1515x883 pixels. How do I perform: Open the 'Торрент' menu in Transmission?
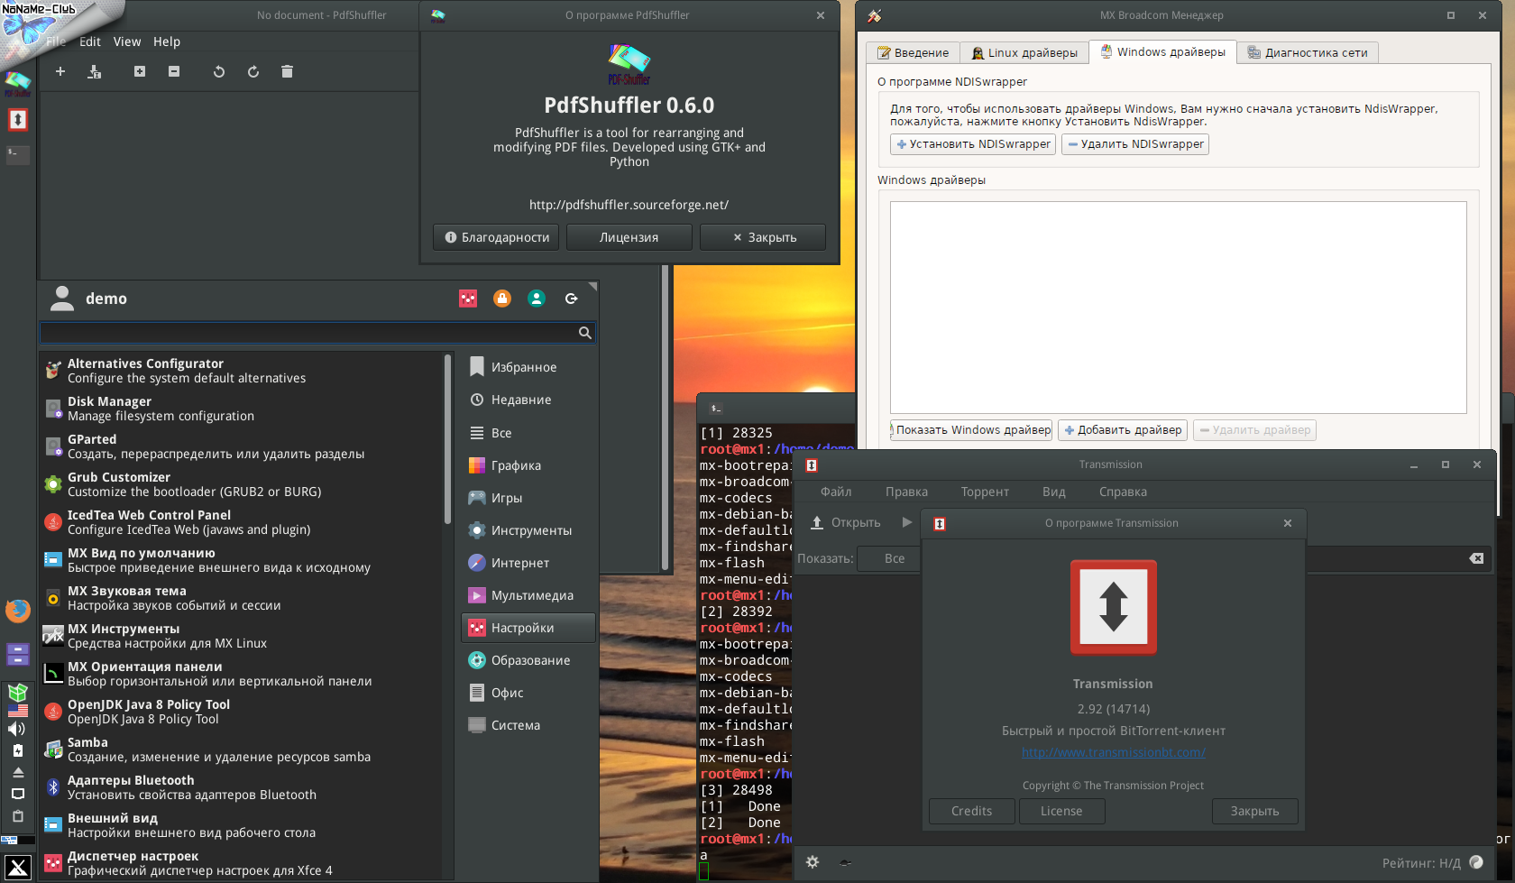pyautogui.click(x=985, y=492)
